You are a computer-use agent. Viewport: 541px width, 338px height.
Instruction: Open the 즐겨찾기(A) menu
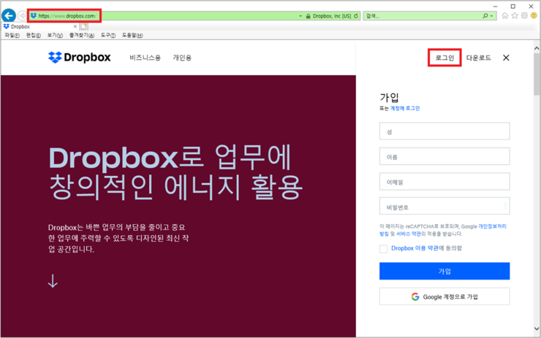(81, 35)
